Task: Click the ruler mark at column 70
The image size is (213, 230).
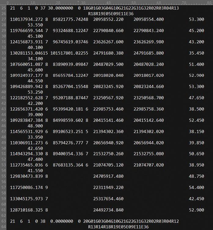Action: click(184, 3)
